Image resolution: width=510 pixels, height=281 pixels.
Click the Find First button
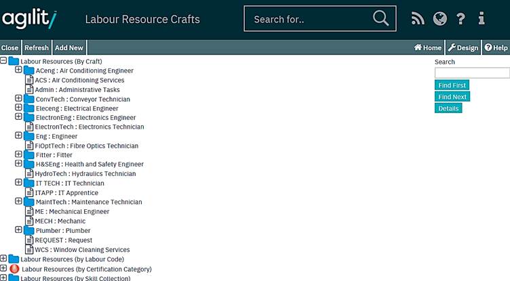[452, 85]
